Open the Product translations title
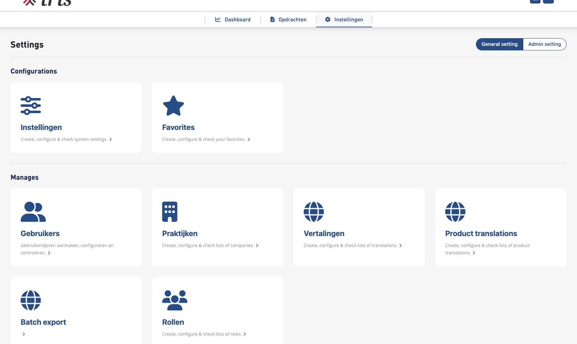The width and height of the screenshot is (577, 344). point(481,233)
